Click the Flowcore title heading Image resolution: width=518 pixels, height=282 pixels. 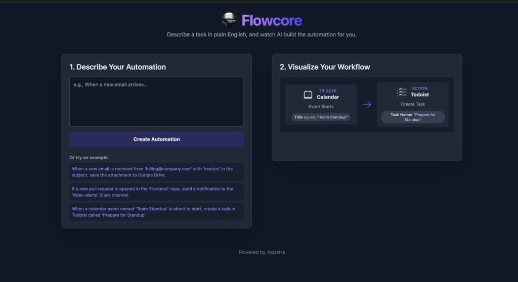[x=272, y=21]
